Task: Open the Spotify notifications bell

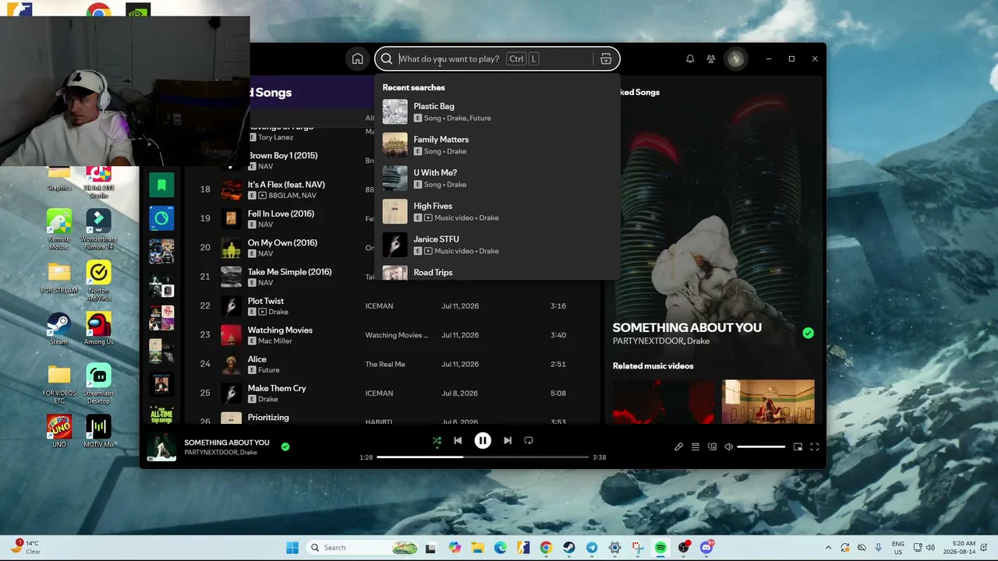Action: [x=690, y=58]
